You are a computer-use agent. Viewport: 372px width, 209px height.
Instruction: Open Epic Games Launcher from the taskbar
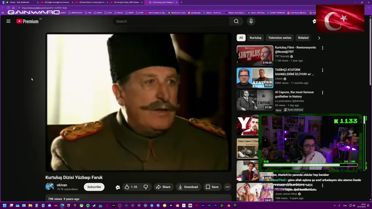[x=75, y=206]
